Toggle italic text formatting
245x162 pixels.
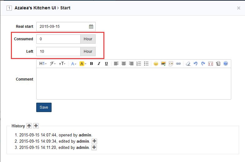[x=99, y=64]
